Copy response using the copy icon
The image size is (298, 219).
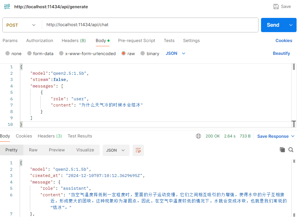point(282,150)
